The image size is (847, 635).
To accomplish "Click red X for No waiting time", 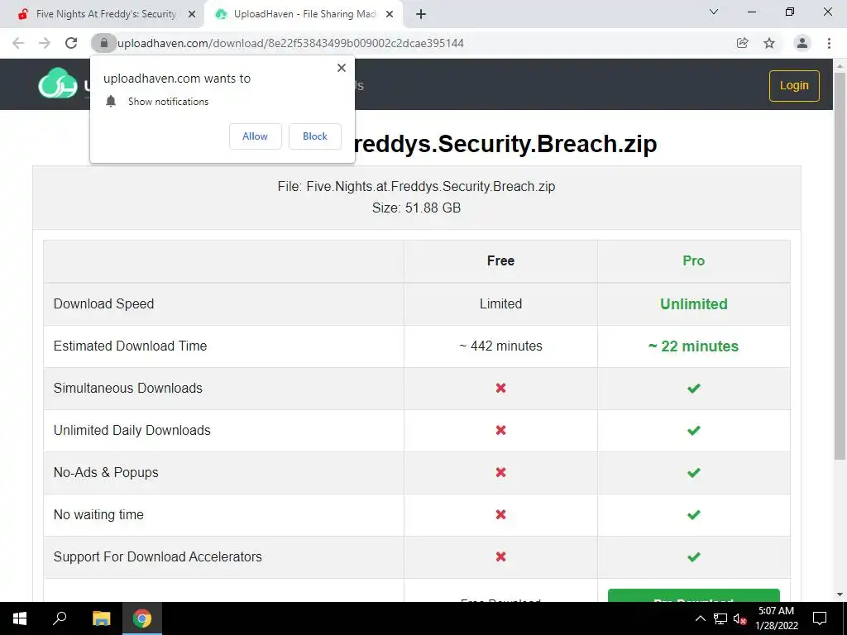I will [500, 514].
